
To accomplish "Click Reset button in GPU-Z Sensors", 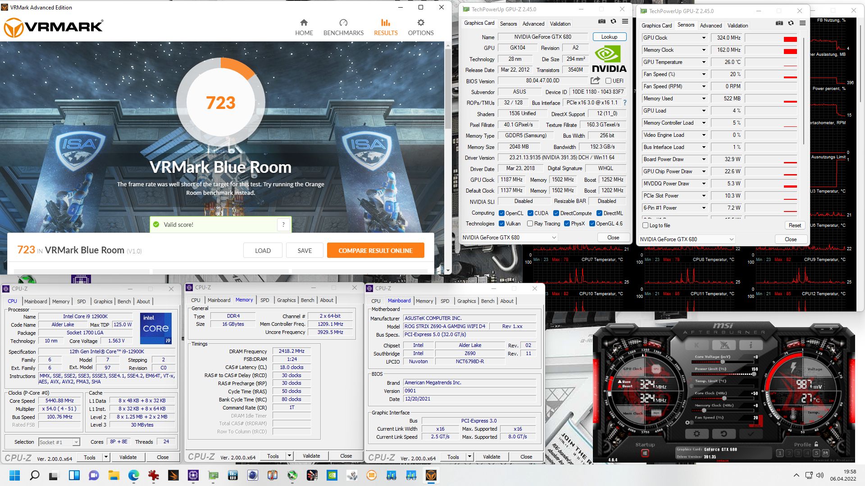I will tap(795, 225).
